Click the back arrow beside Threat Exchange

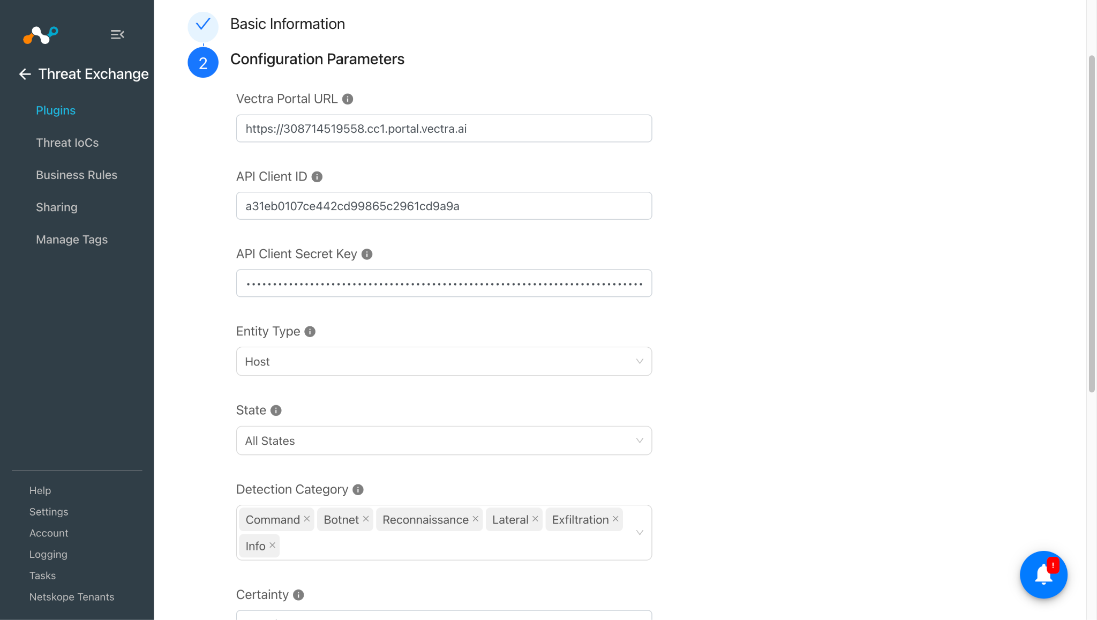(x=25, y=74)
